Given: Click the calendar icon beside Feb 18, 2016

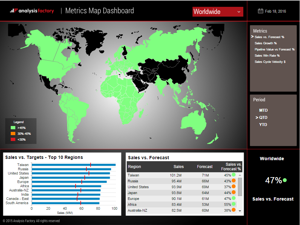Looking at the screenshot, I should (260, 11).
